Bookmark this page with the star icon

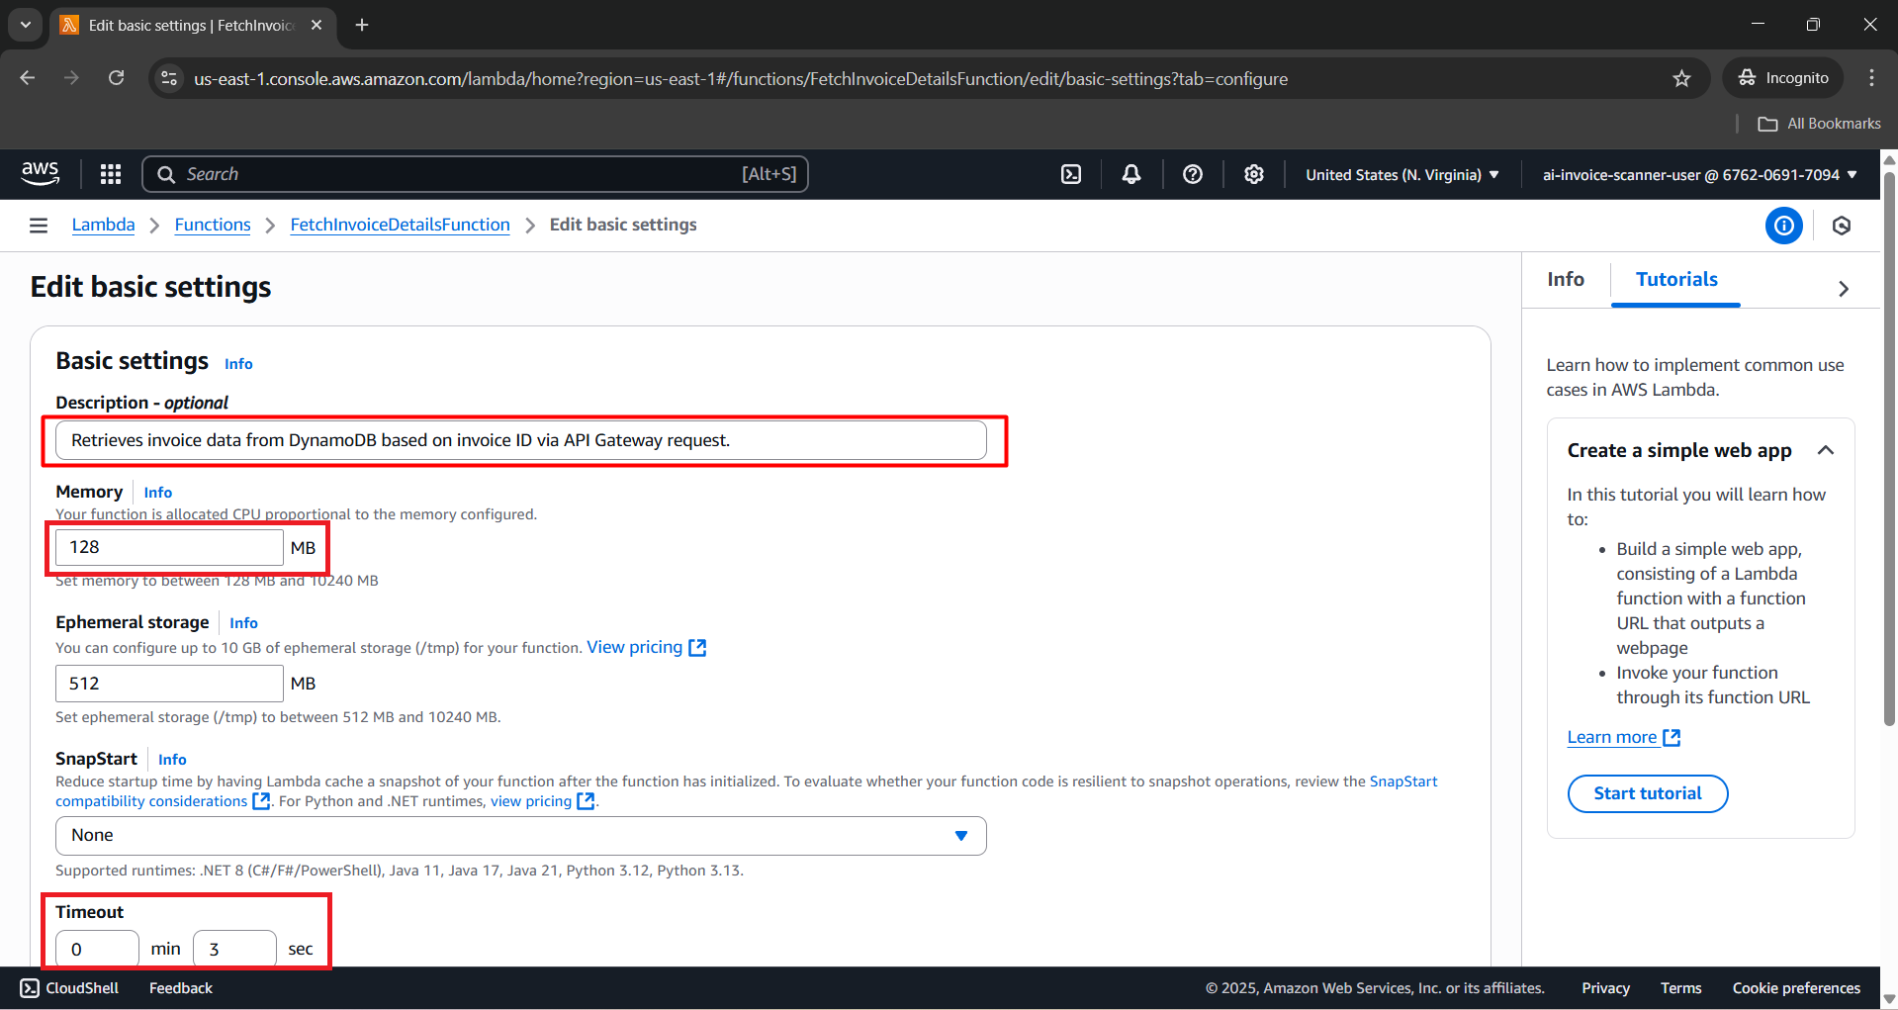point(1681,78)
